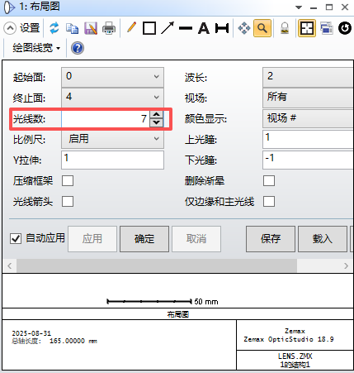
Task: Open the 终止面 dropdown
Action: [112, 98]
